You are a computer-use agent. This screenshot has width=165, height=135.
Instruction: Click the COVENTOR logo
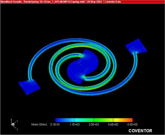(140, 131)
